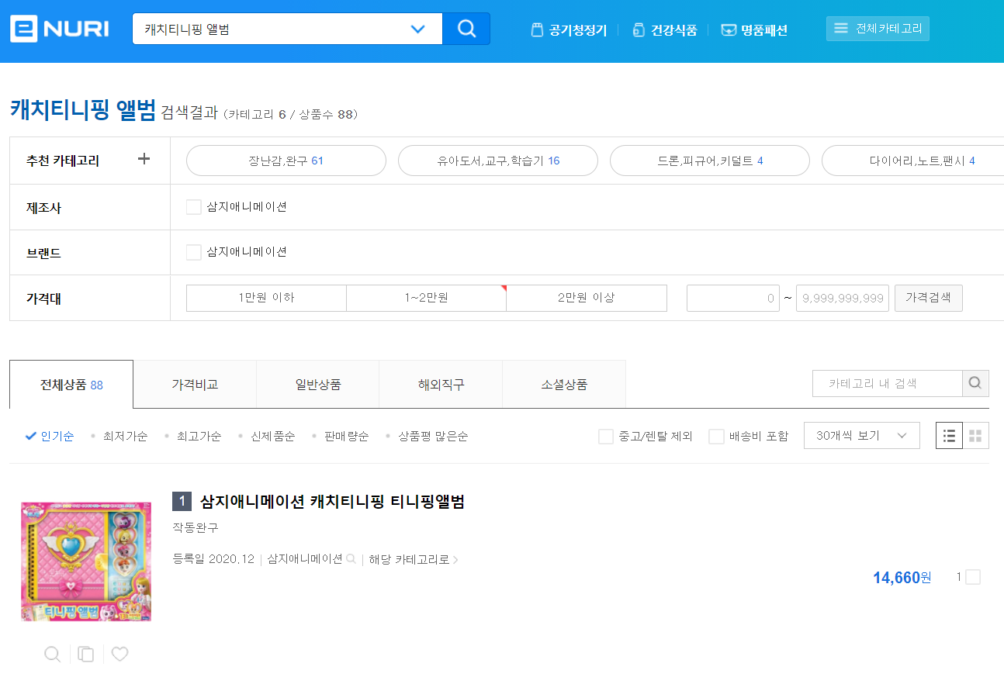1004x684 pixels.
Task: Click the 14,660원 price
Action: click(902, 578)
